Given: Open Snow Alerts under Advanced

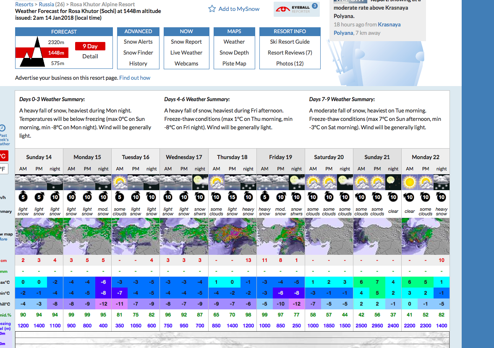Looking at the screenshot, I should point(138,42).
